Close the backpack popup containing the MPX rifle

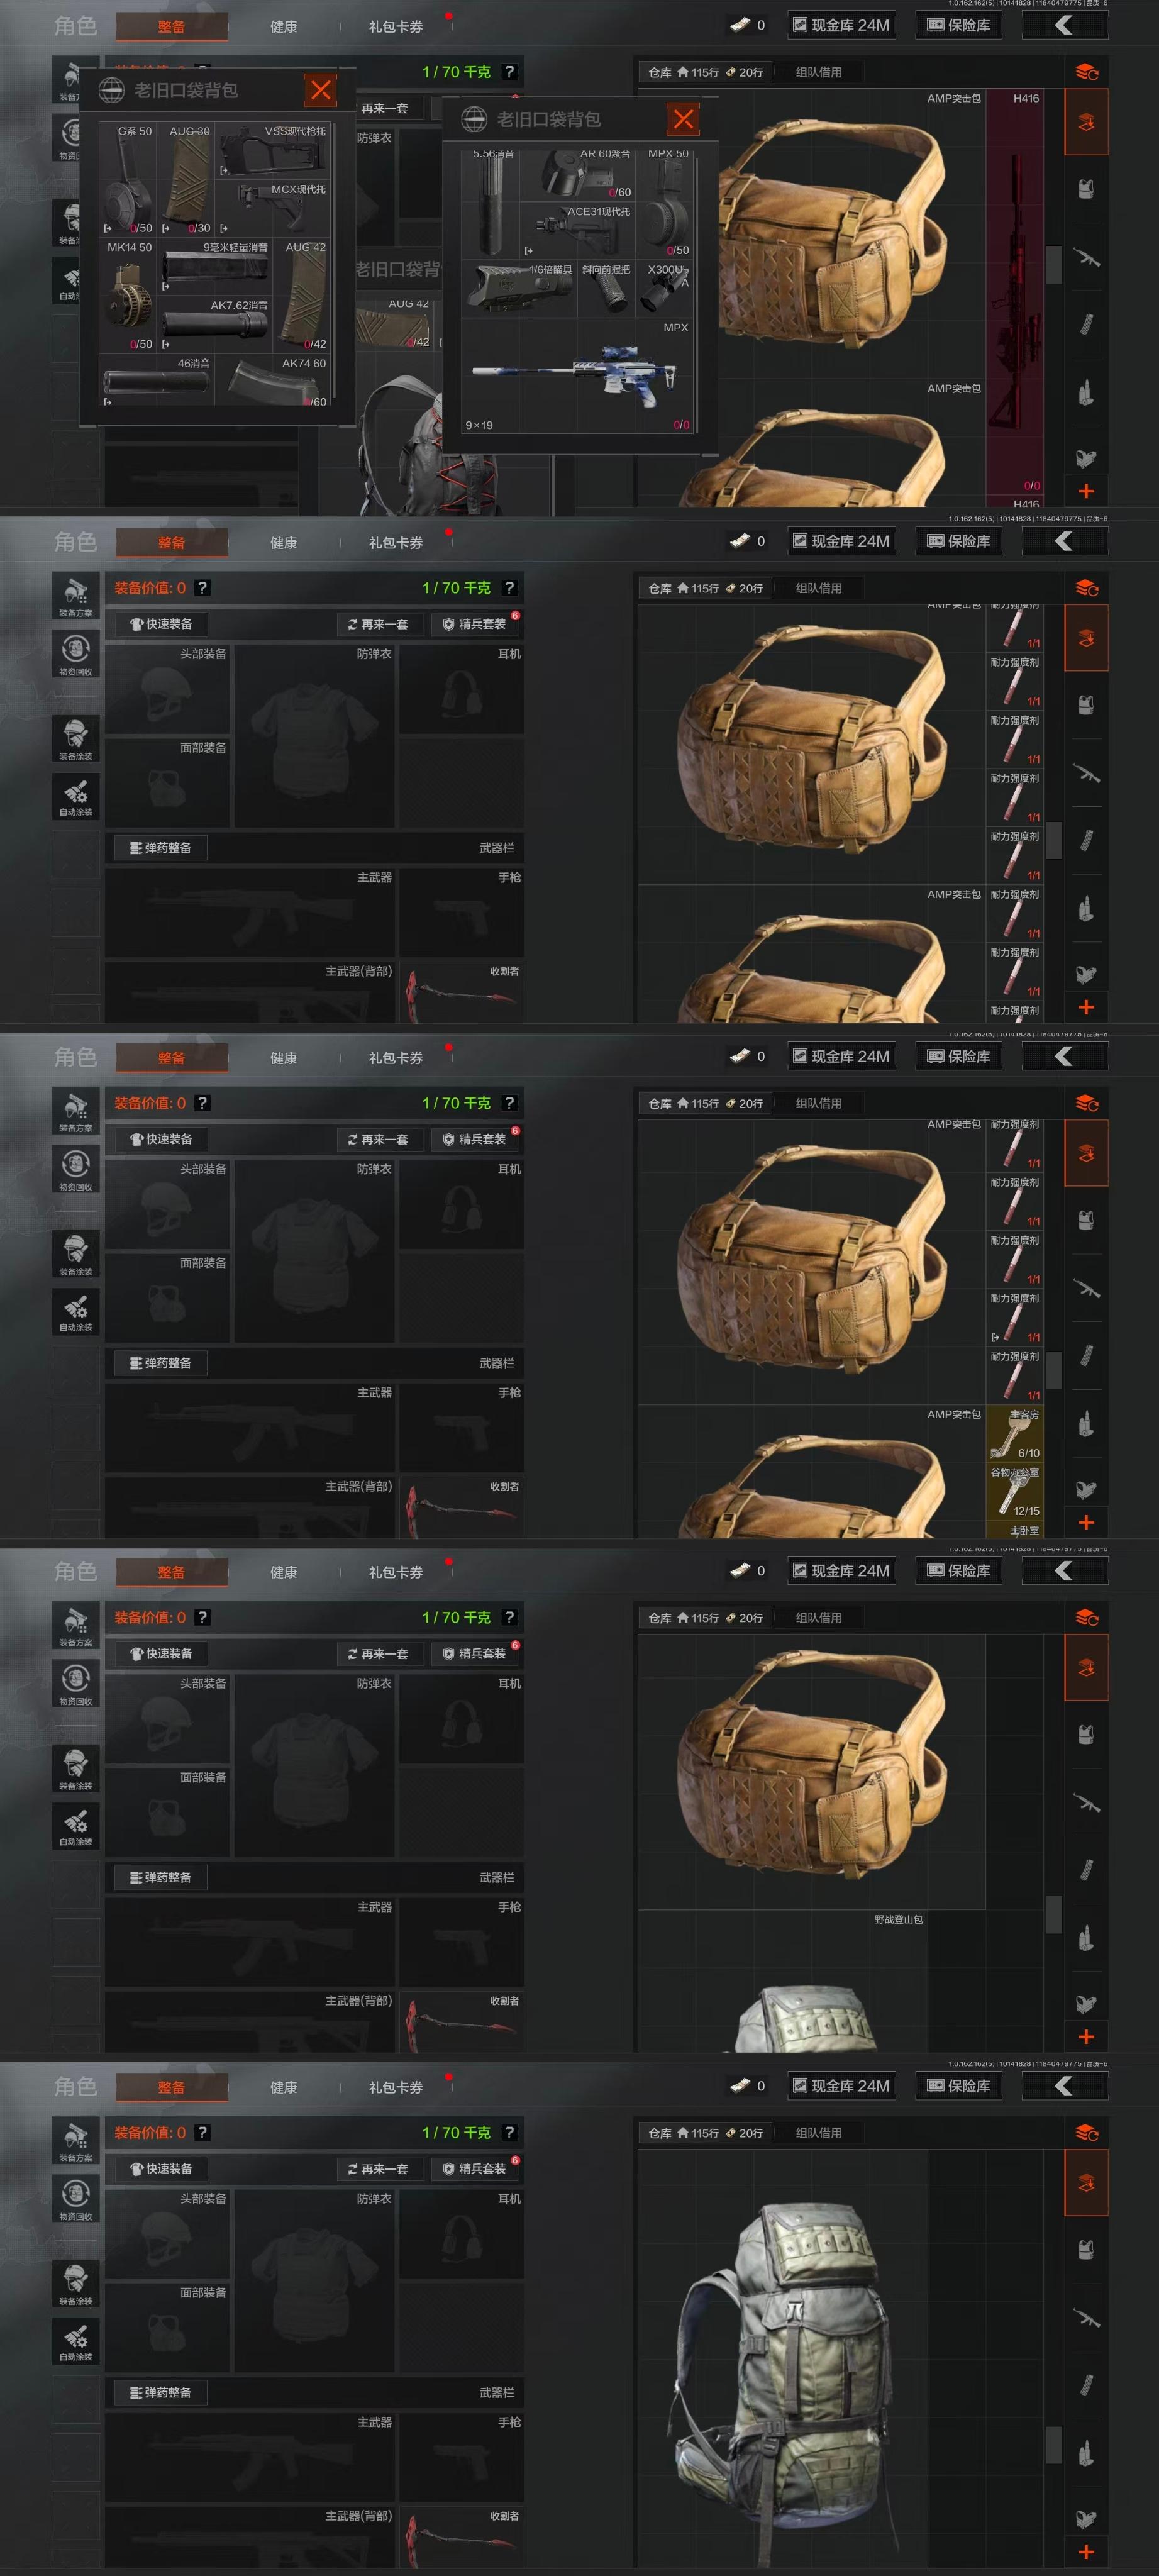[683, 120]
